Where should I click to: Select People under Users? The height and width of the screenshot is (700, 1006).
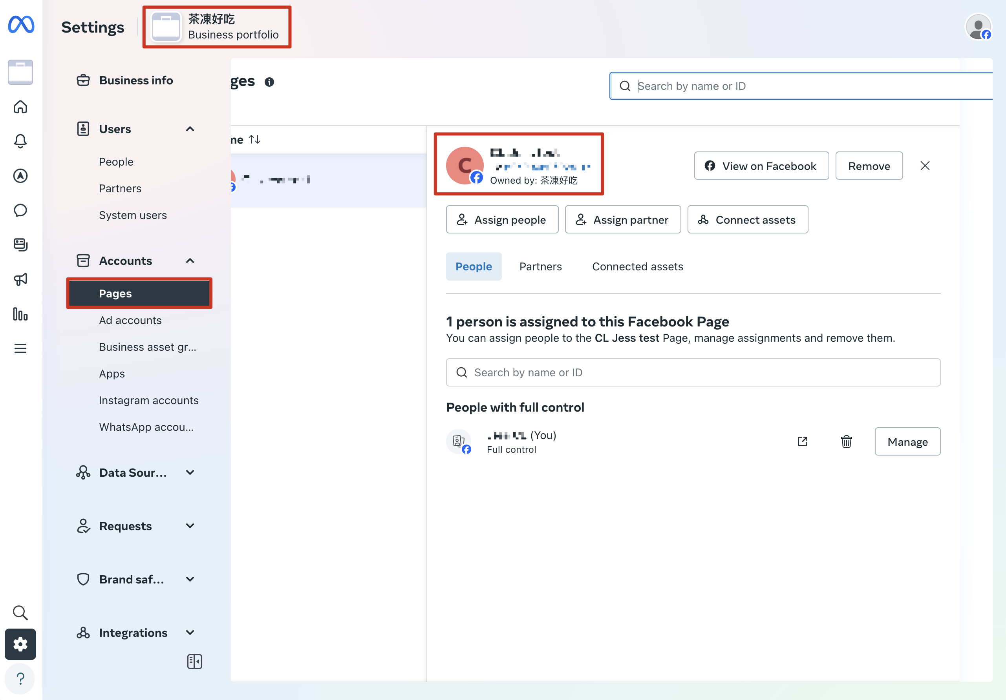(116, 162)
